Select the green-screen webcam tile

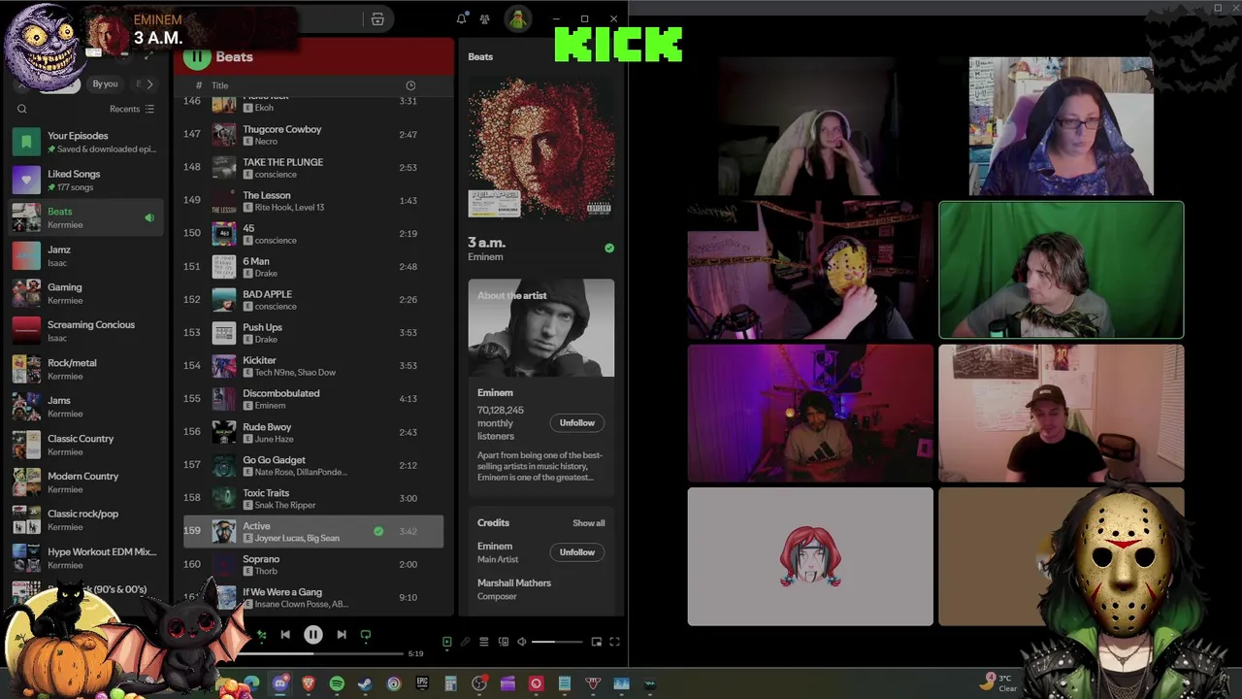tap(1062, 270)
